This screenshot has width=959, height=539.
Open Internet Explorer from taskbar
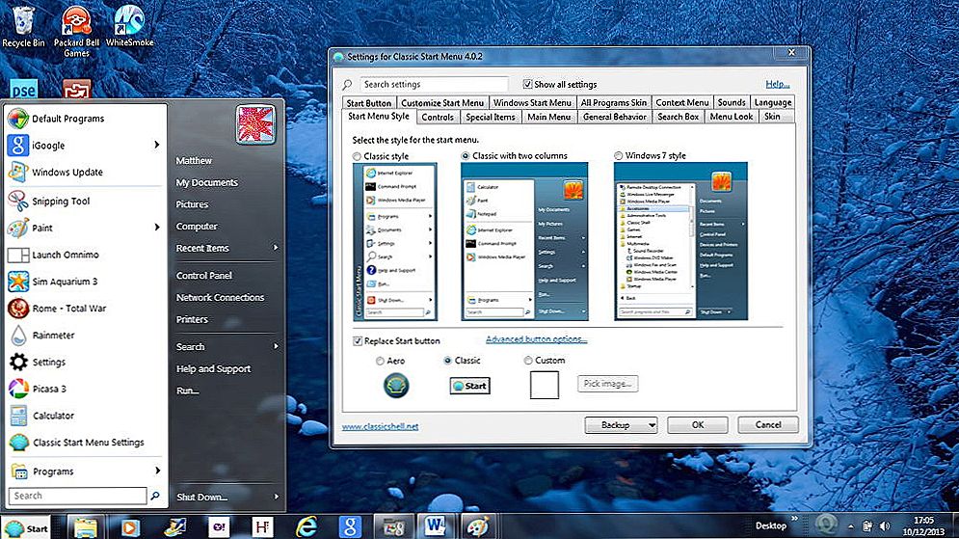point(306,526)
